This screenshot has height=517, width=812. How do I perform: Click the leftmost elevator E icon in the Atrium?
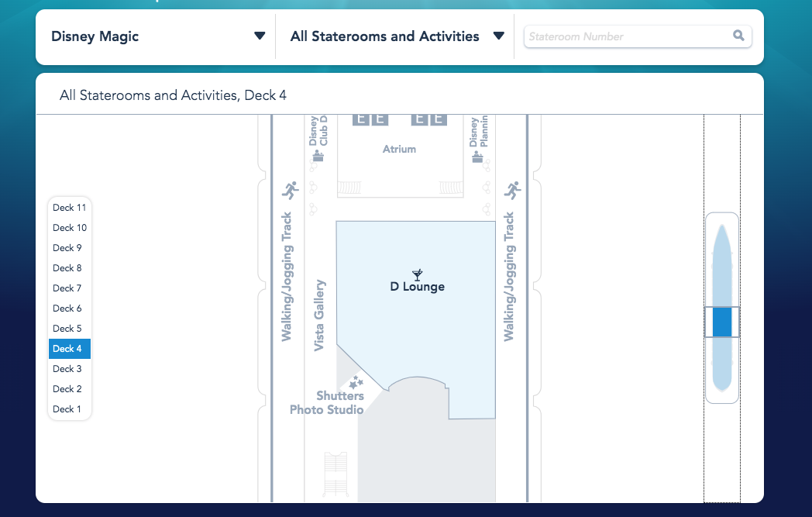(360, 119)
